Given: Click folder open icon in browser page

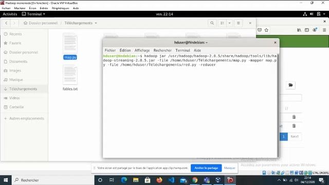Looking at the screenshot, I should coord(290,85).
